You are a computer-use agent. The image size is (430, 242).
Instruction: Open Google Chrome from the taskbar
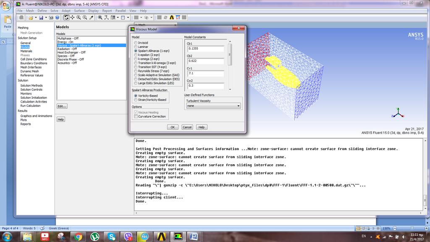[78, 237]
